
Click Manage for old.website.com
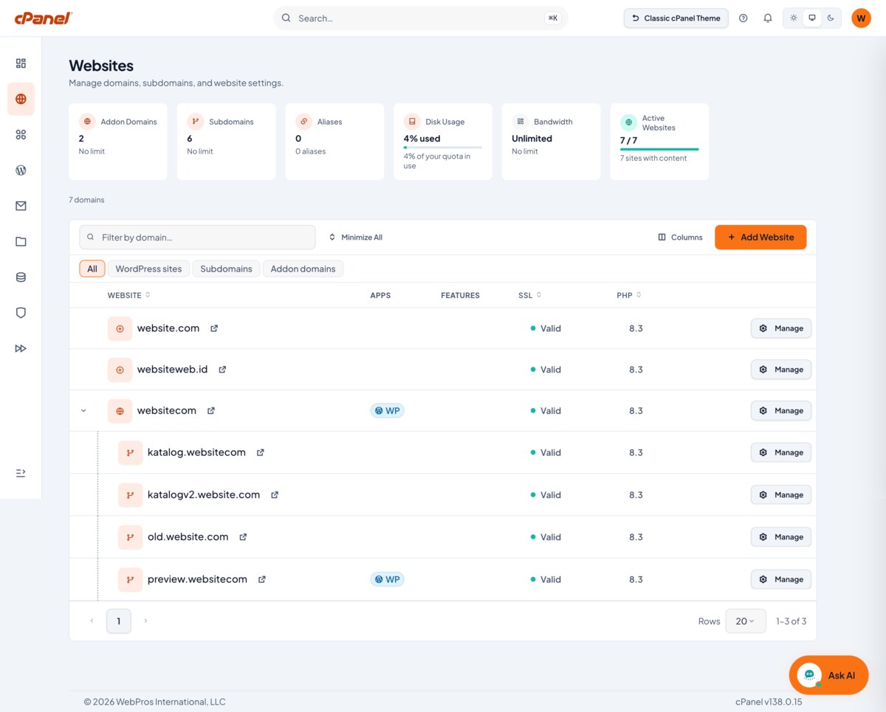pos(781,537)
